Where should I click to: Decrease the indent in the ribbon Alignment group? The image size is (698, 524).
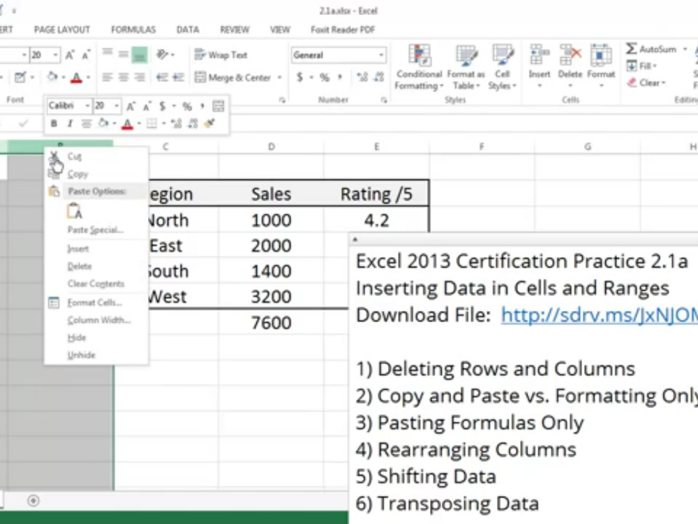162,77
